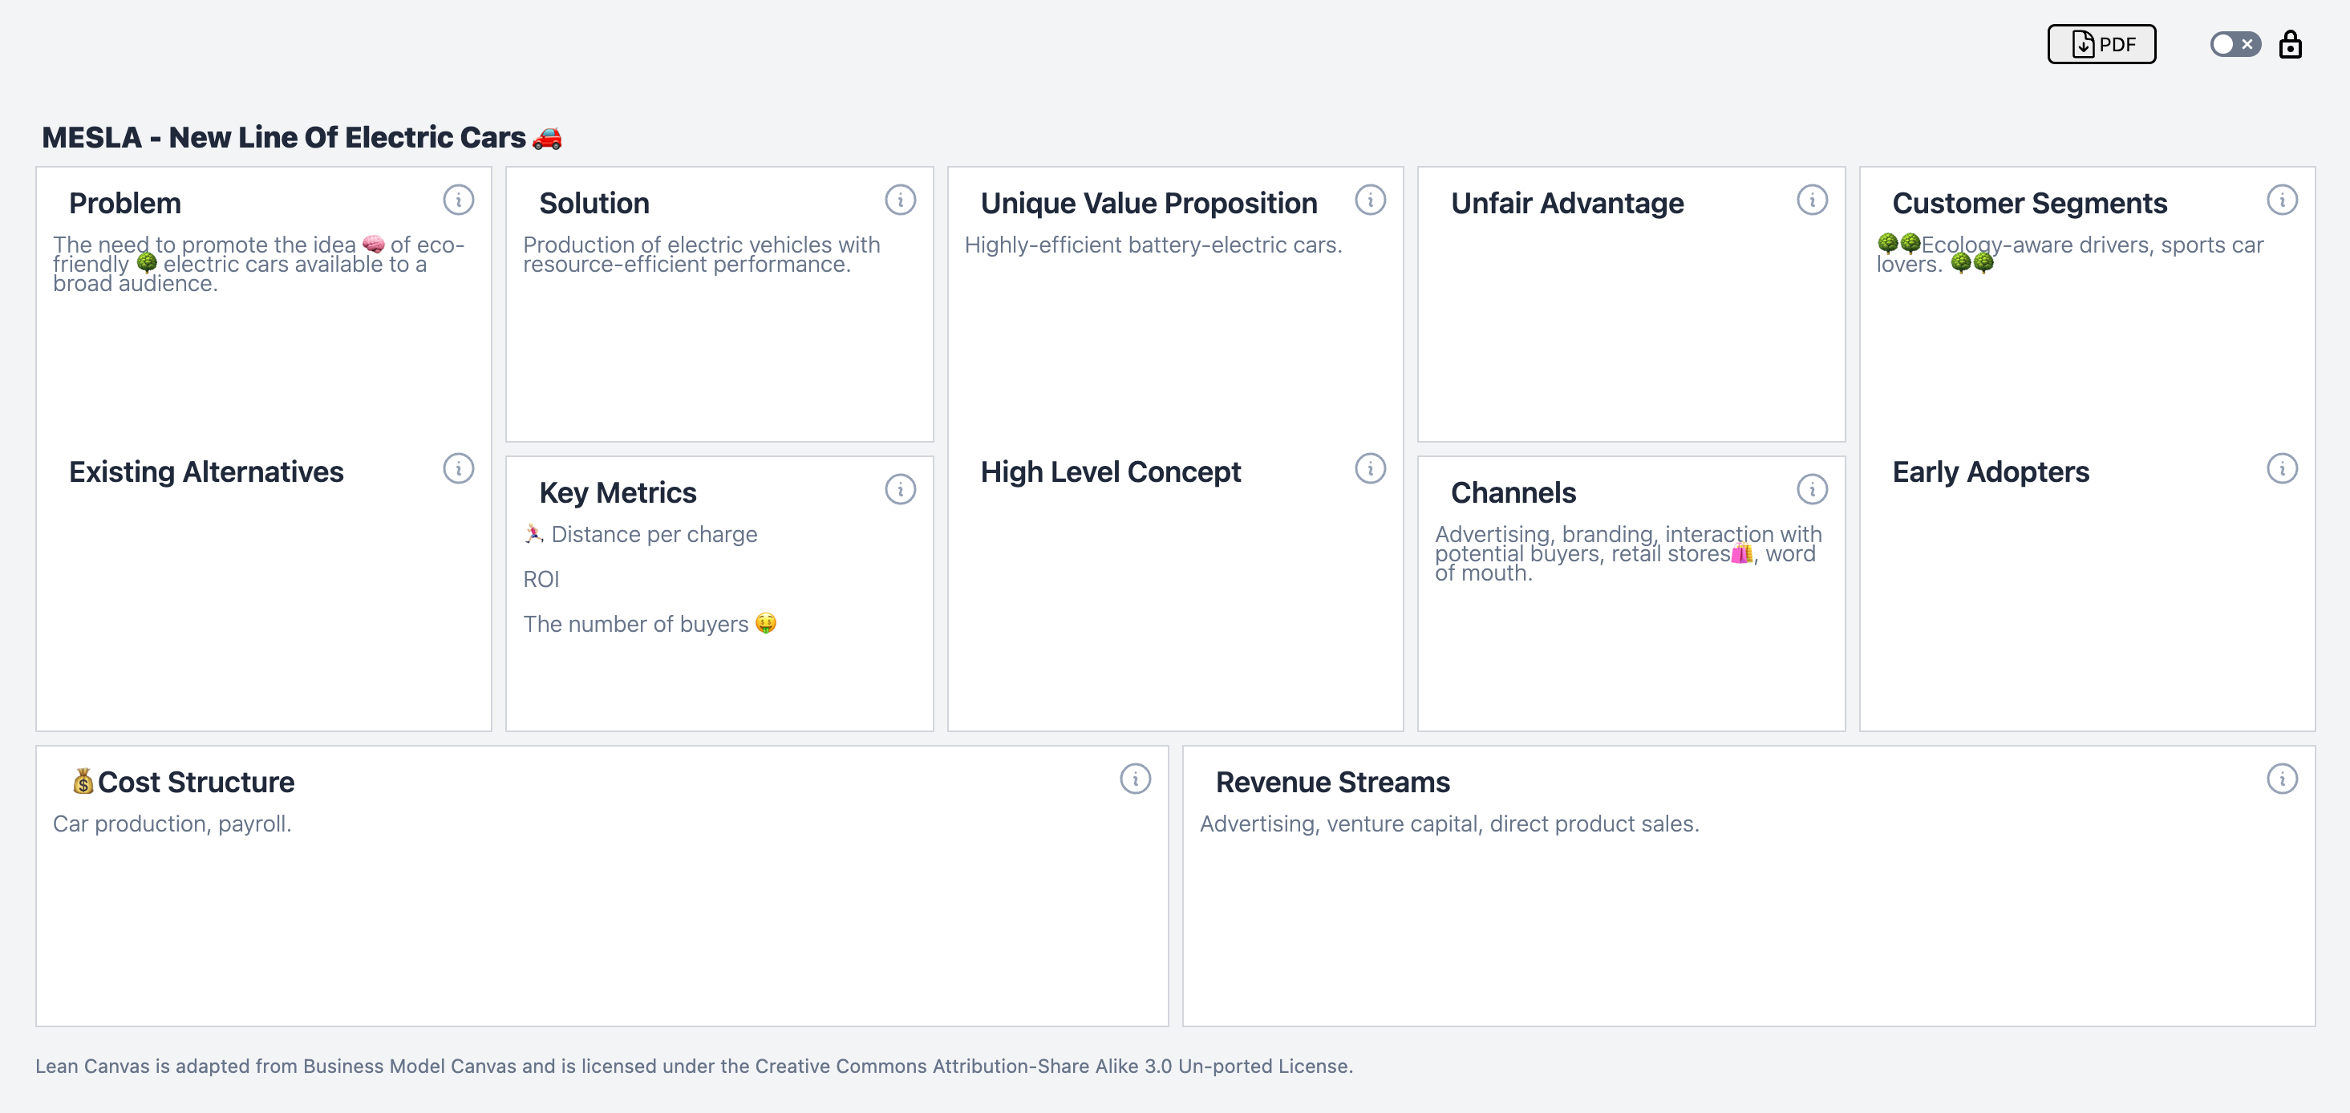Download the canvas as PDF
Screen dimensions: 2350x1113
(2101, 45)
